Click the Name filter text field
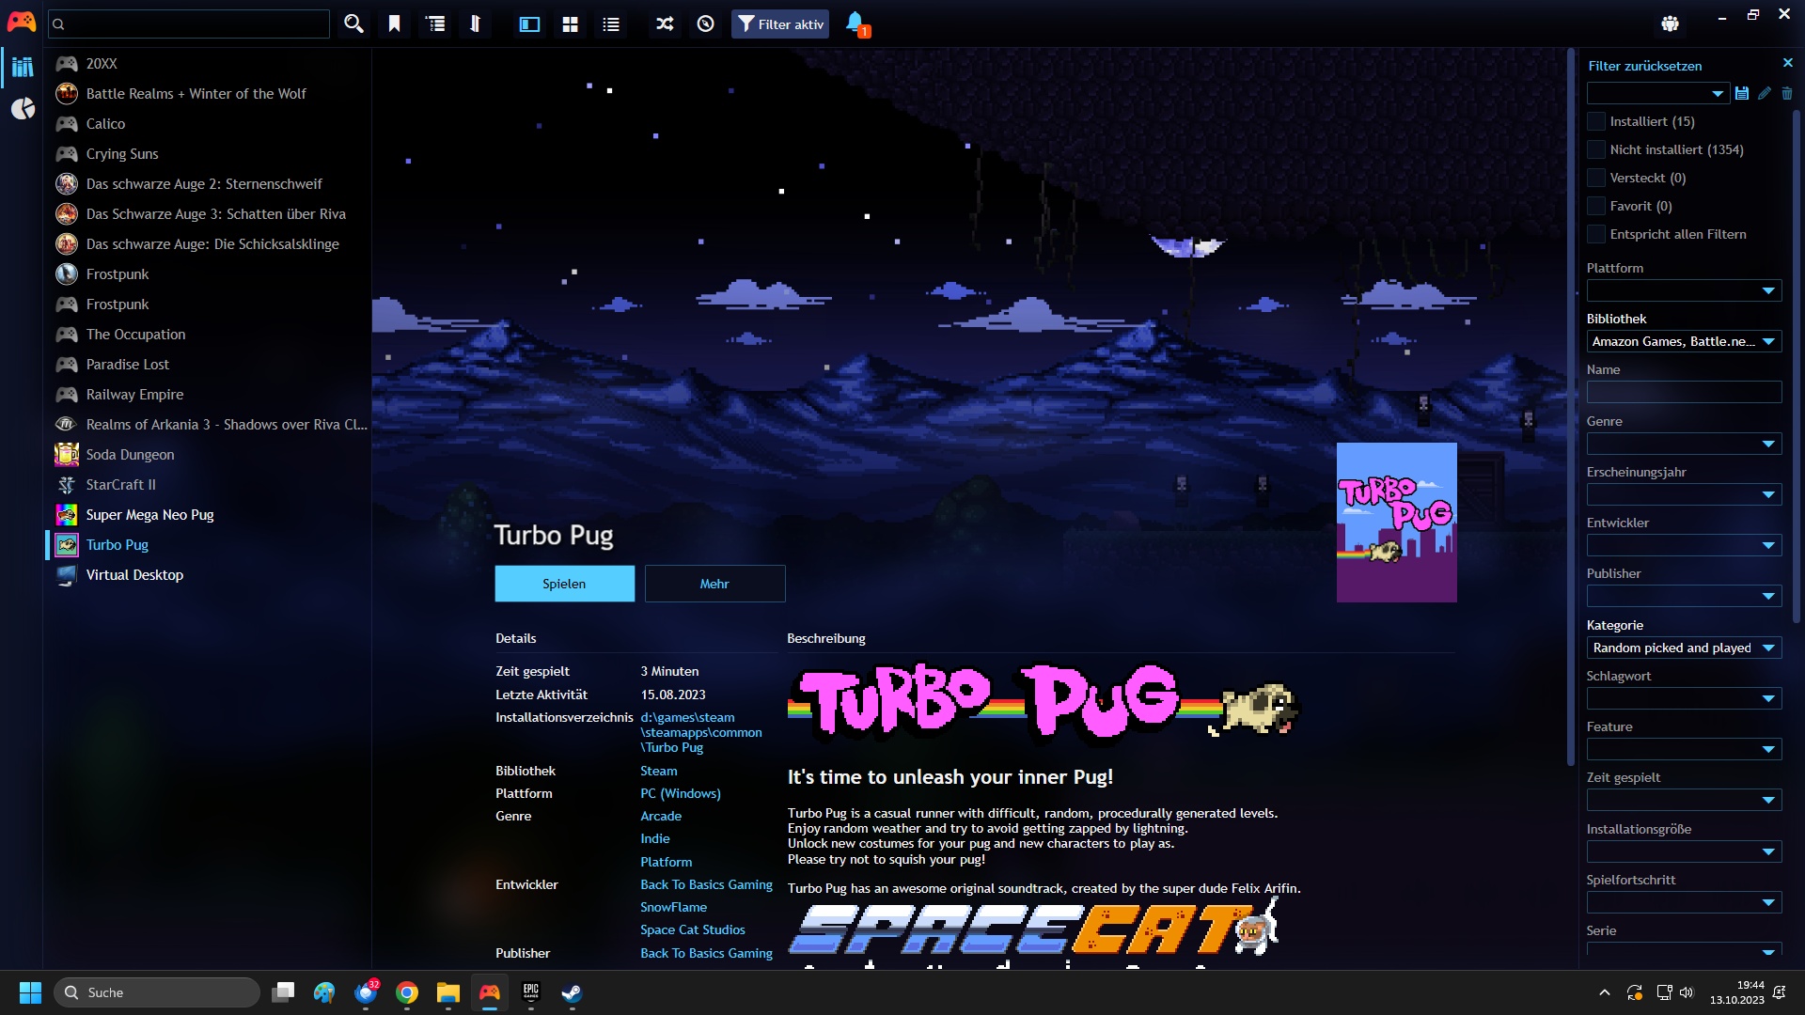1805x1015 pixels. click(x=1683, y=392)
